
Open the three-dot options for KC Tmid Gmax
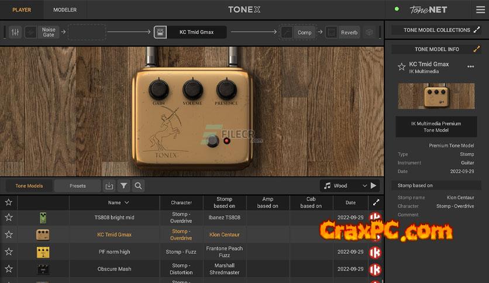[471, 67]
